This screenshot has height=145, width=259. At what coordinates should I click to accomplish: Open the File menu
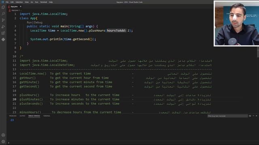7,2
